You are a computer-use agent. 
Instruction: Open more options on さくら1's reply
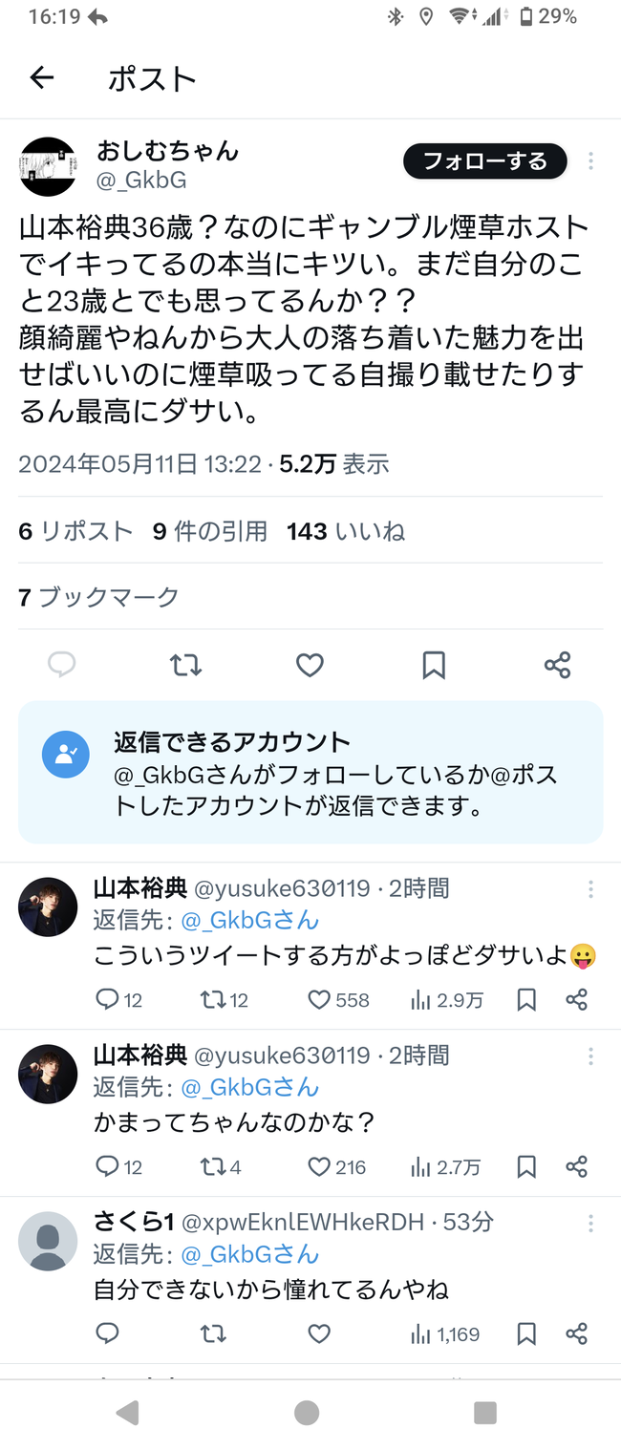[590, 1223]
